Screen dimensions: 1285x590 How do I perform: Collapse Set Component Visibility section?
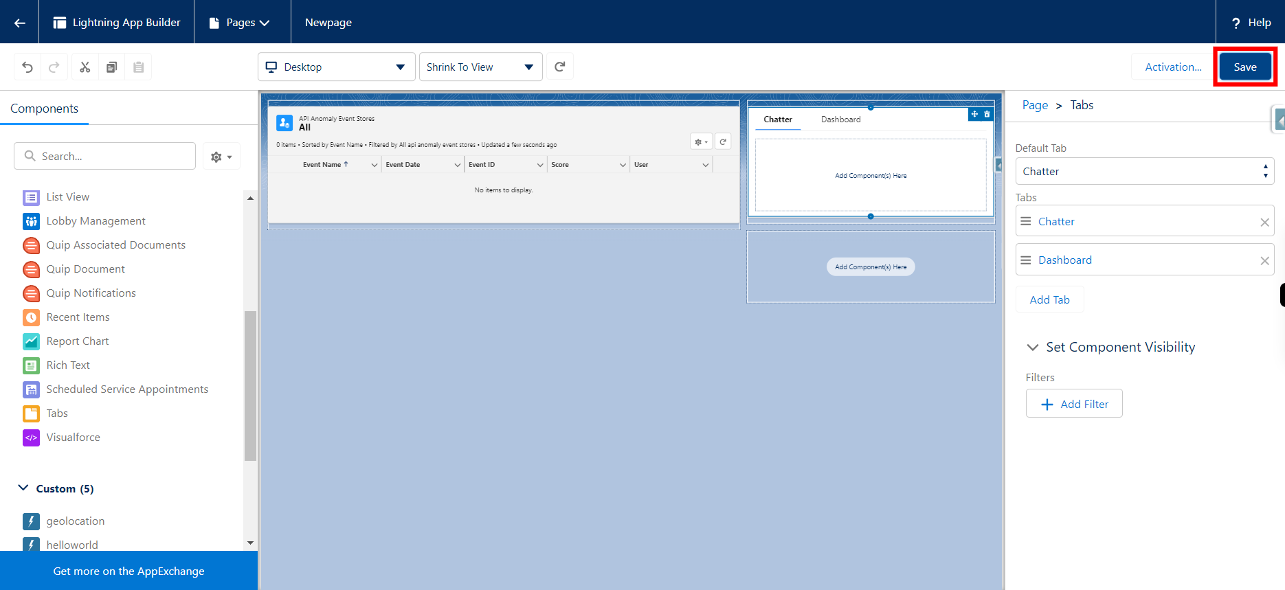coord(1032,348)
